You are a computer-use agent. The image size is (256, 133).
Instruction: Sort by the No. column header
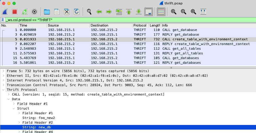[9, 26]
